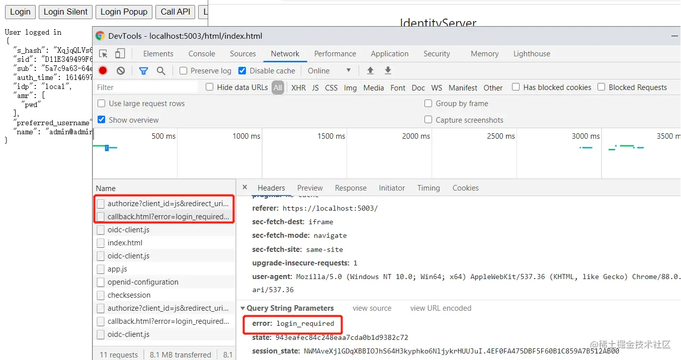Open the Security tab
Image resolution: width=681 pixels, height=360 pixels.
point(437,54)
